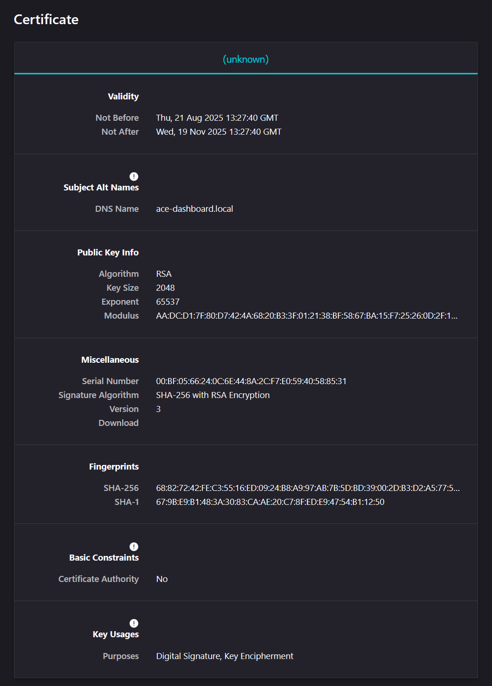The height and width of the screenshot is (686, 492).
Task: Click the Digital Signature, Key Encipherment purposes text
Action: 225,656
